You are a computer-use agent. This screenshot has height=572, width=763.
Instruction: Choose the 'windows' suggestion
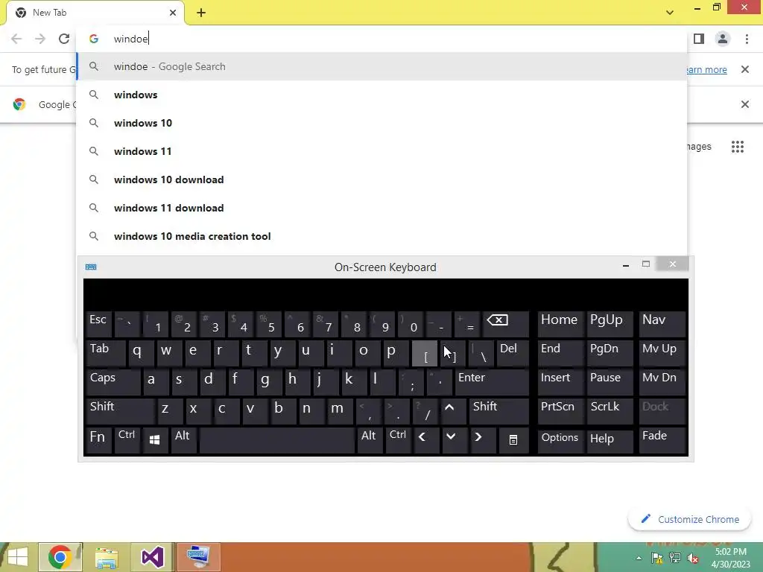(x=382, y=95)
